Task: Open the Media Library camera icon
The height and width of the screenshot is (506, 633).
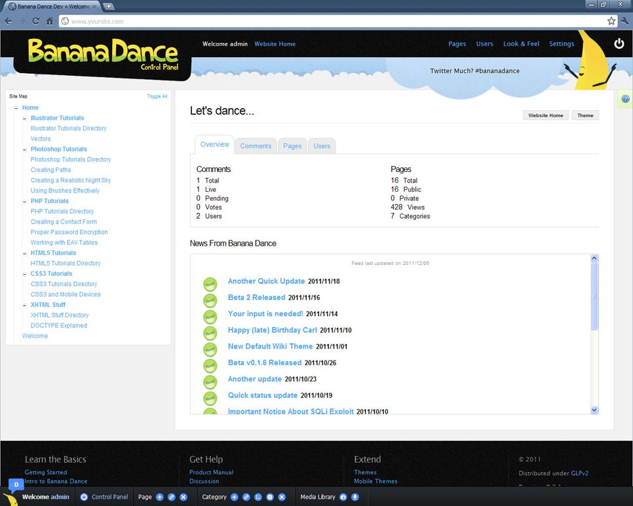Action: tap(344, 497)
